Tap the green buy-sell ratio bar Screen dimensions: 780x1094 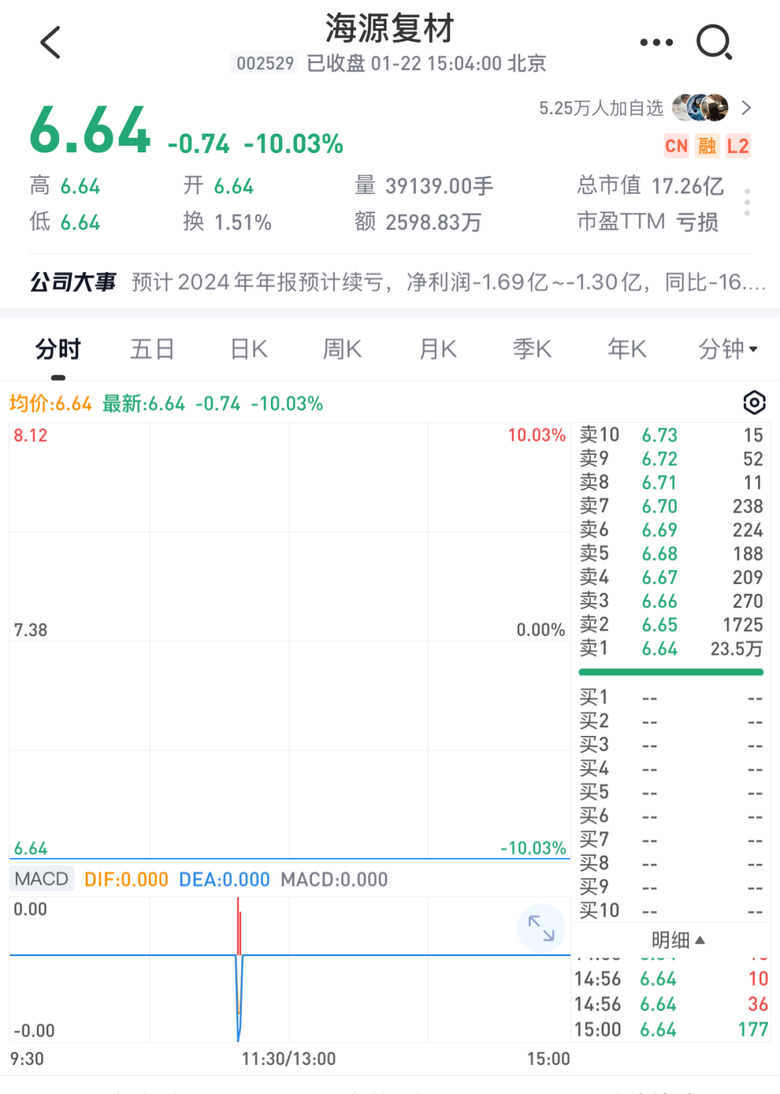tap(671, 672)
